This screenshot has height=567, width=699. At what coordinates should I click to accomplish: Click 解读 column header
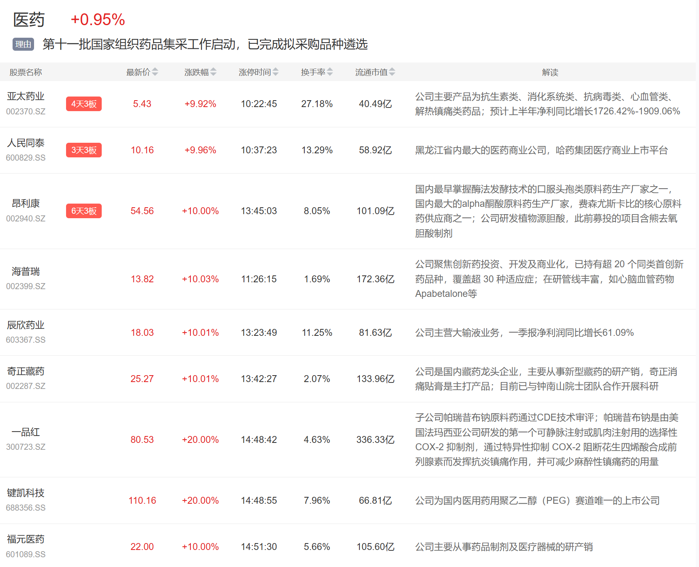(x=550, y=72)
